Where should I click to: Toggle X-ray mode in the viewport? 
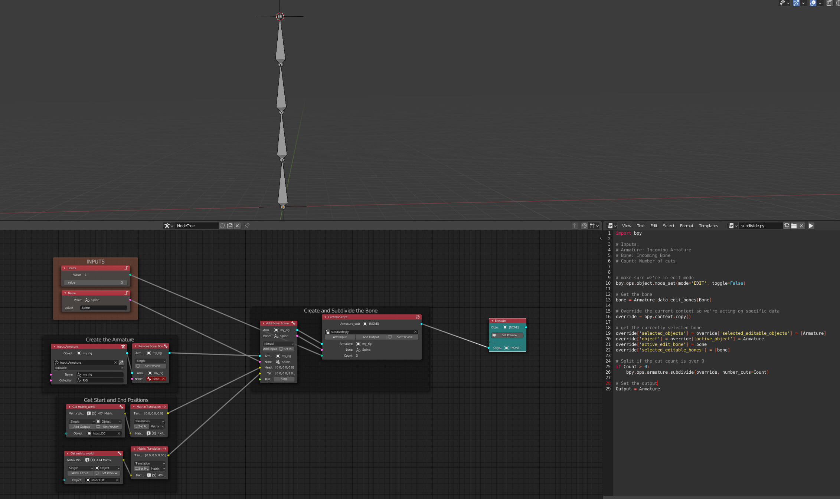point(829,3)
